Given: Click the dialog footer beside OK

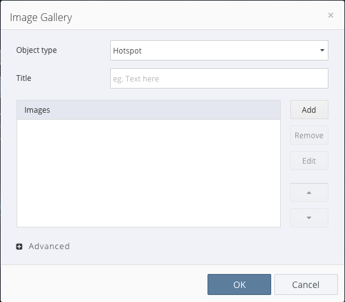Looking at the screenshot, I should pyautogui.click(x=103, y=284).
